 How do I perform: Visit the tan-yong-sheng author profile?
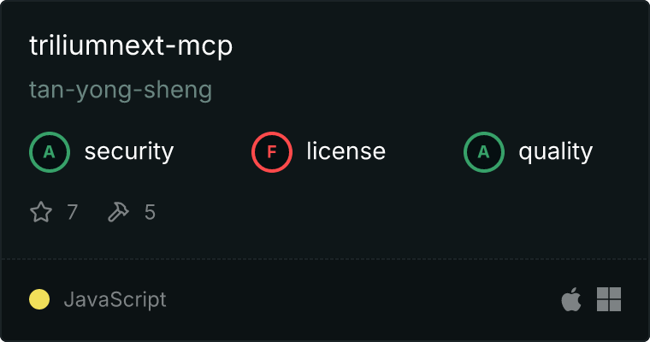pos(121,90)
